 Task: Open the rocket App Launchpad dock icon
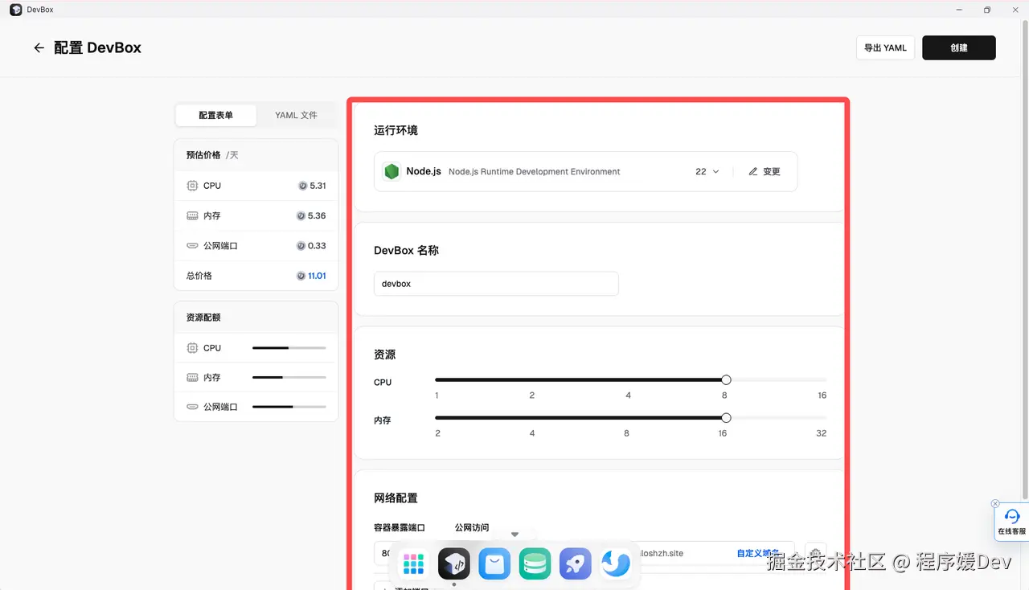[x=576, y=564]
